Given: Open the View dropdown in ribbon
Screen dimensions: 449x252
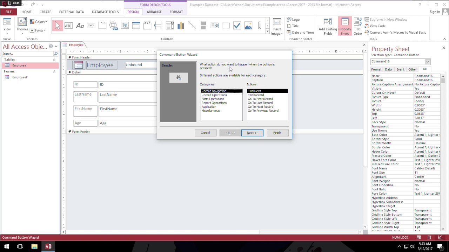Looking at the screenshot, I should point(7,31).
